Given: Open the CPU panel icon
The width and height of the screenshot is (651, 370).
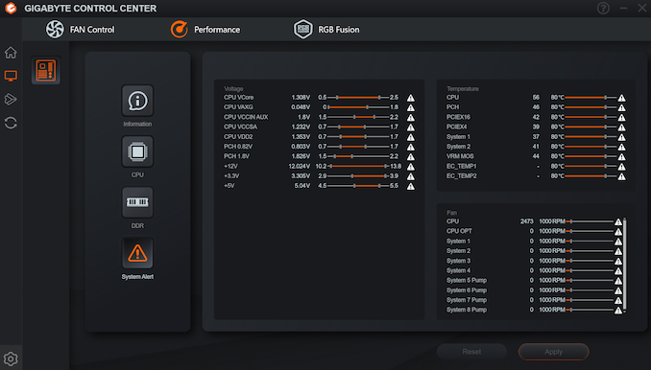Looking at the screenshot, I should coord(137,151).
